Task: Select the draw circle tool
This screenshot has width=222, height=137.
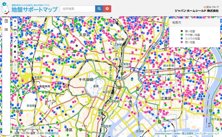Action: [x=15, y=51]
